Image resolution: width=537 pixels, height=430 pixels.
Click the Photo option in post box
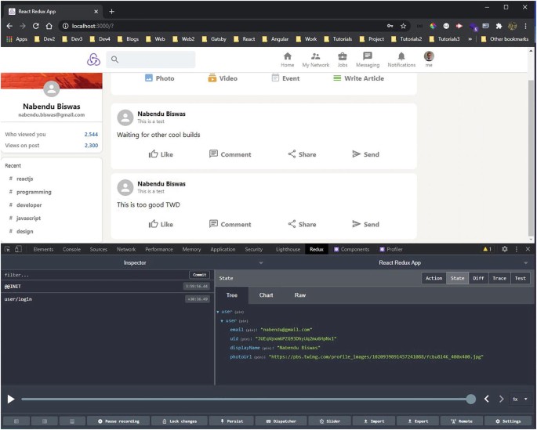pyautogui.click(x=159, y=78)
